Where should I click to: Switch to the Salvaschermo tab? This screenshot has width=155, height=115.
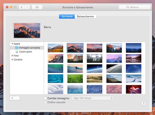(85, 16)
